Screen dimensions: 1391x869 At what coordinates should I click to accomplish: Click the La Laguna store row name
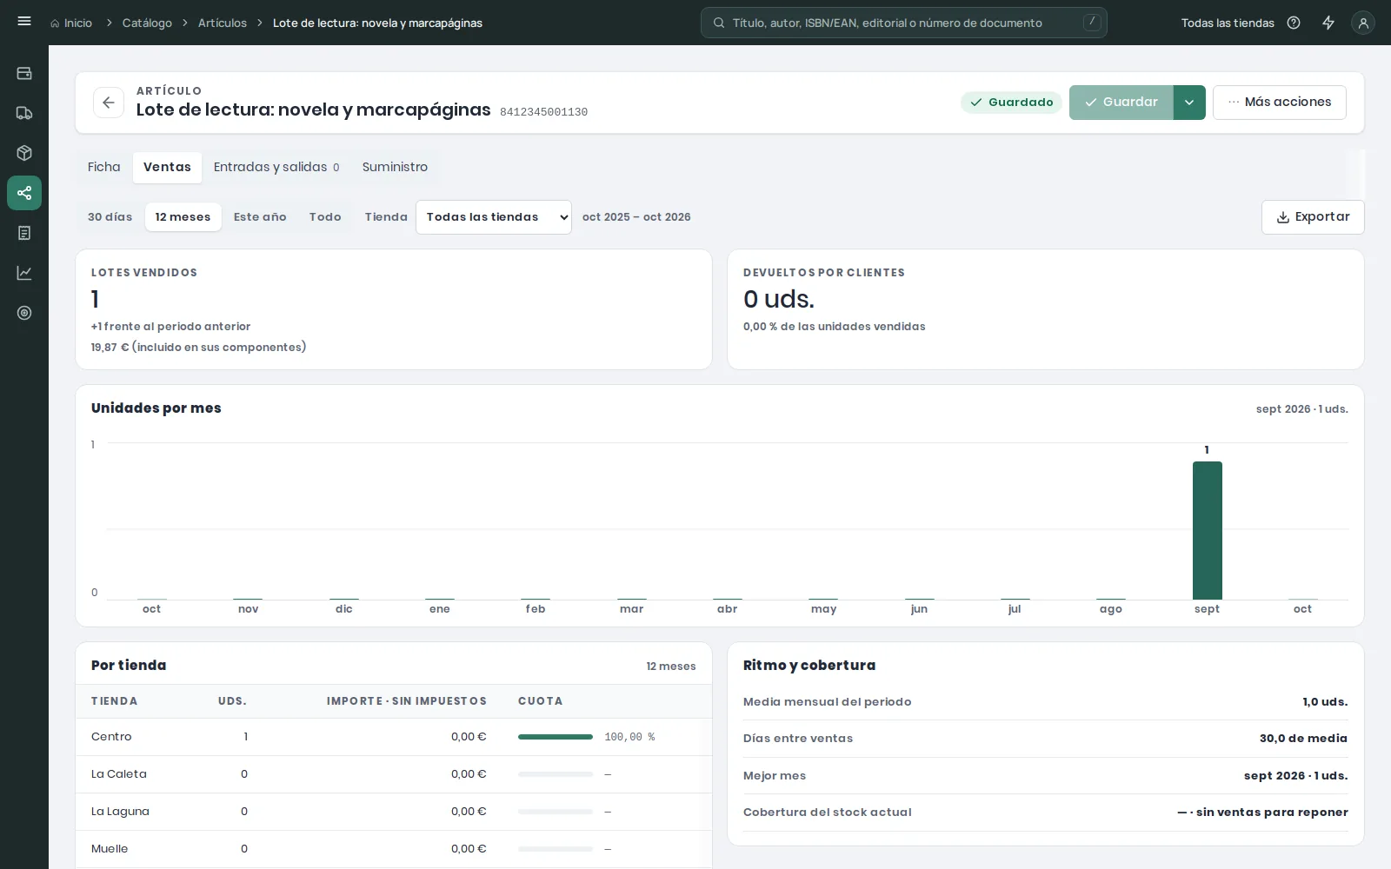pyautogui.click(x=120, y=812)
